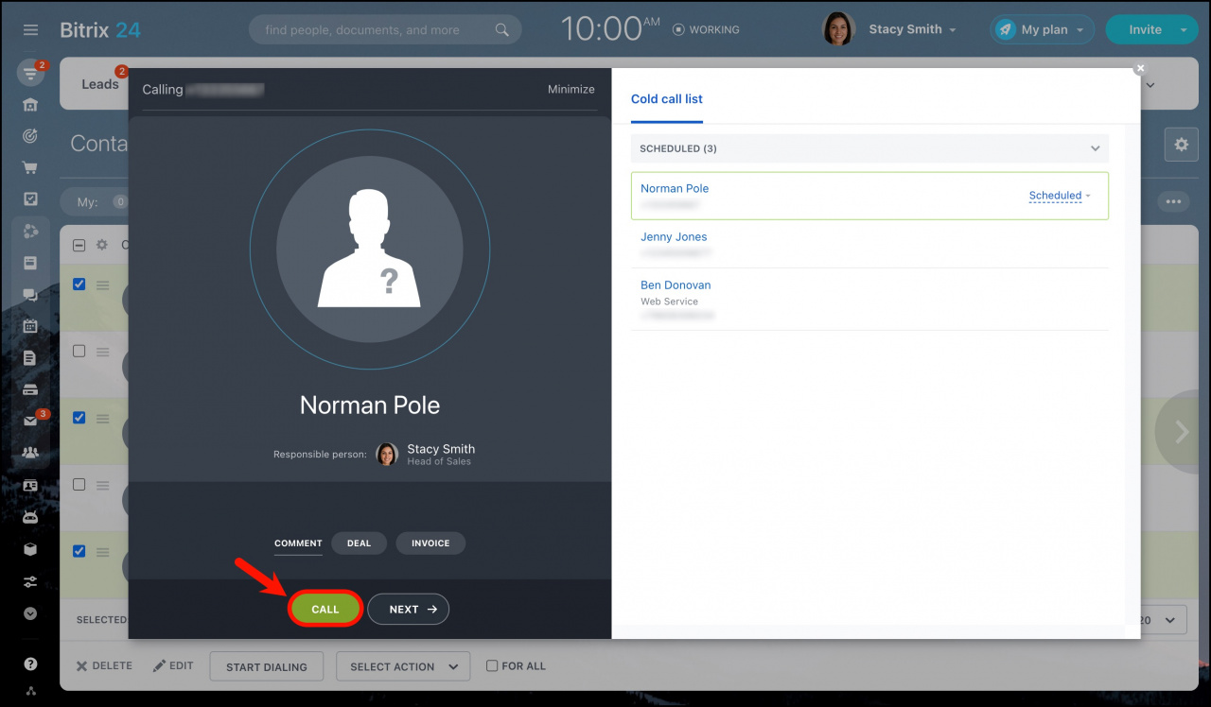This screenshot has width=1211, height=707.
Task: Collapse the SCHEDULED (3) section
Action: pyautogui.click(x=1096, y=148)
